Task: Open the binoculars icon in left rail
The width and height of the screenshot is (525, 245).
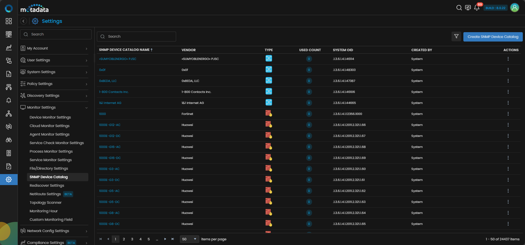Action: [9, 140]
